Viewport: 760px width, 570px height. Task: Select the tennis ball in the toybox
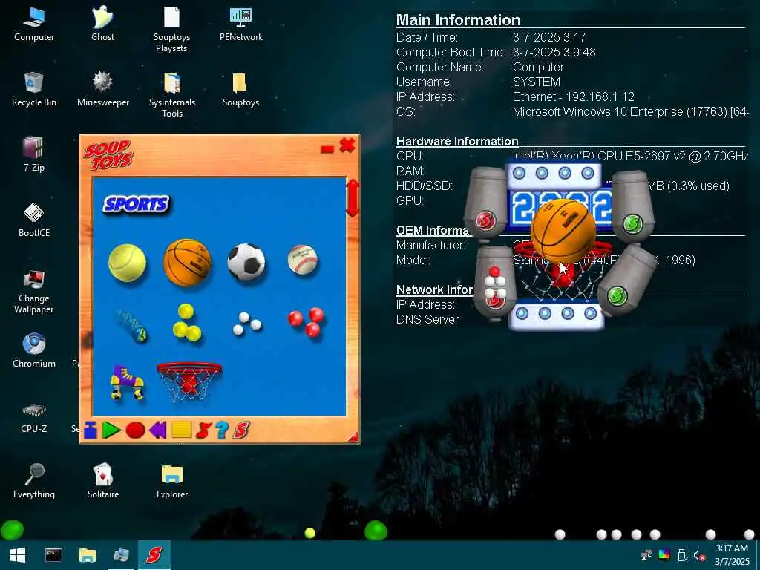[128, 263]
